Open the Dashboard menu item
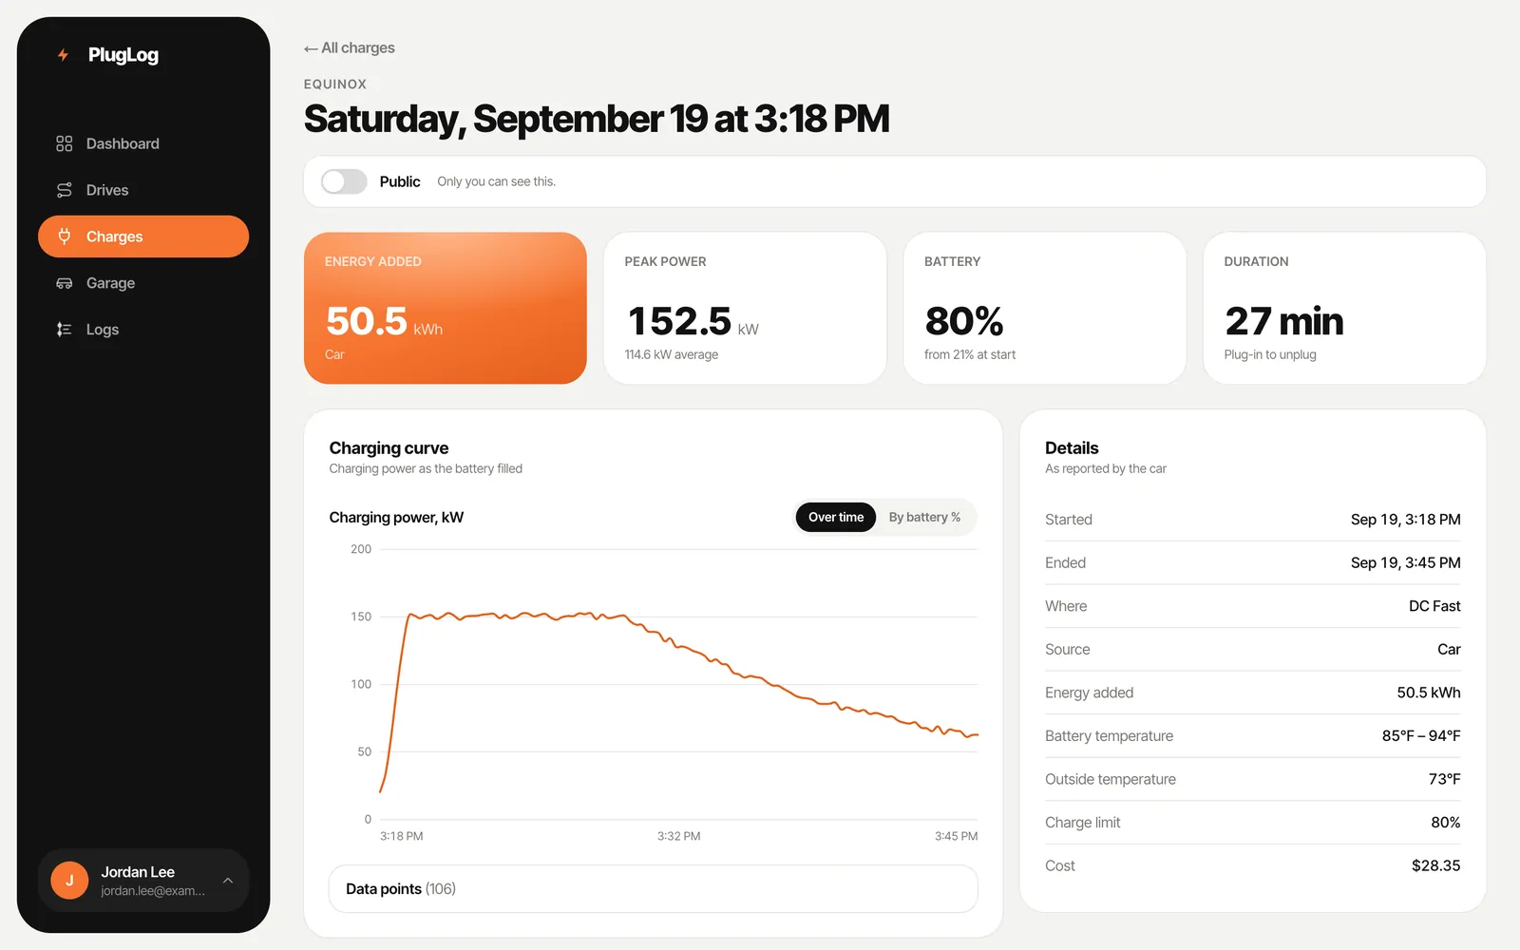Viewport: 1520px width, 950px height. pyautogui.click(x=143, y=143)
